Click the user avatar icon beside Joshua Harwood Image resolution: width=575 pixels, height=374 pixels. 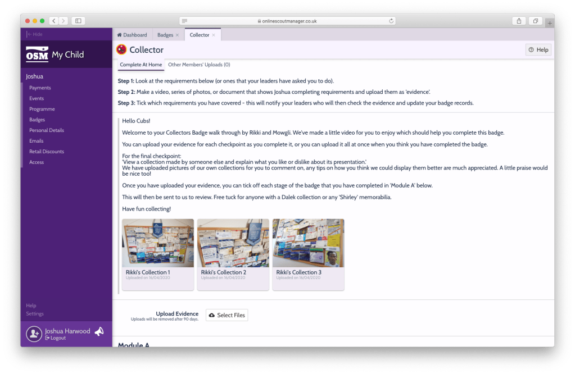click(x=34, y=334)
